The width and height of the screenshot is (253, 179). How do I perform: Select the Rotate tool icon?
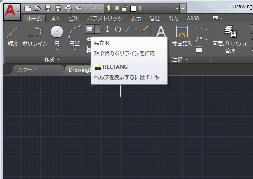click(118, 29)
